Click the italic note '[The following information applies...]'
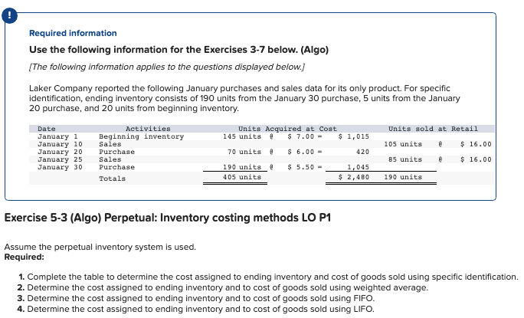 [167, 67]
